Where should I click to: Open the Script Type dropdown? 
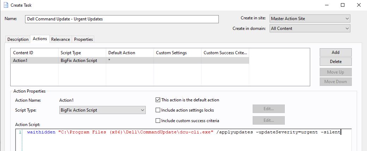[102, 110]
